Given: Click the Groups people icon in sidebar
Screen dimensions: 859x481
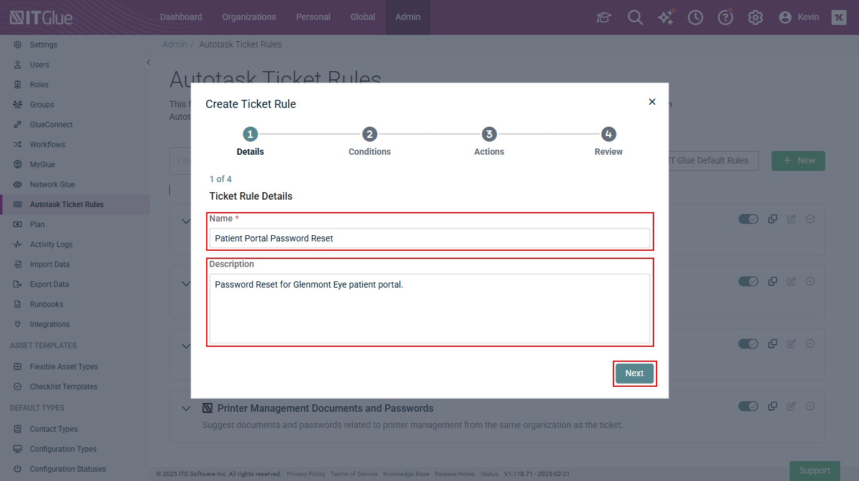Looking at the screenshot, I should coord(17,105).
